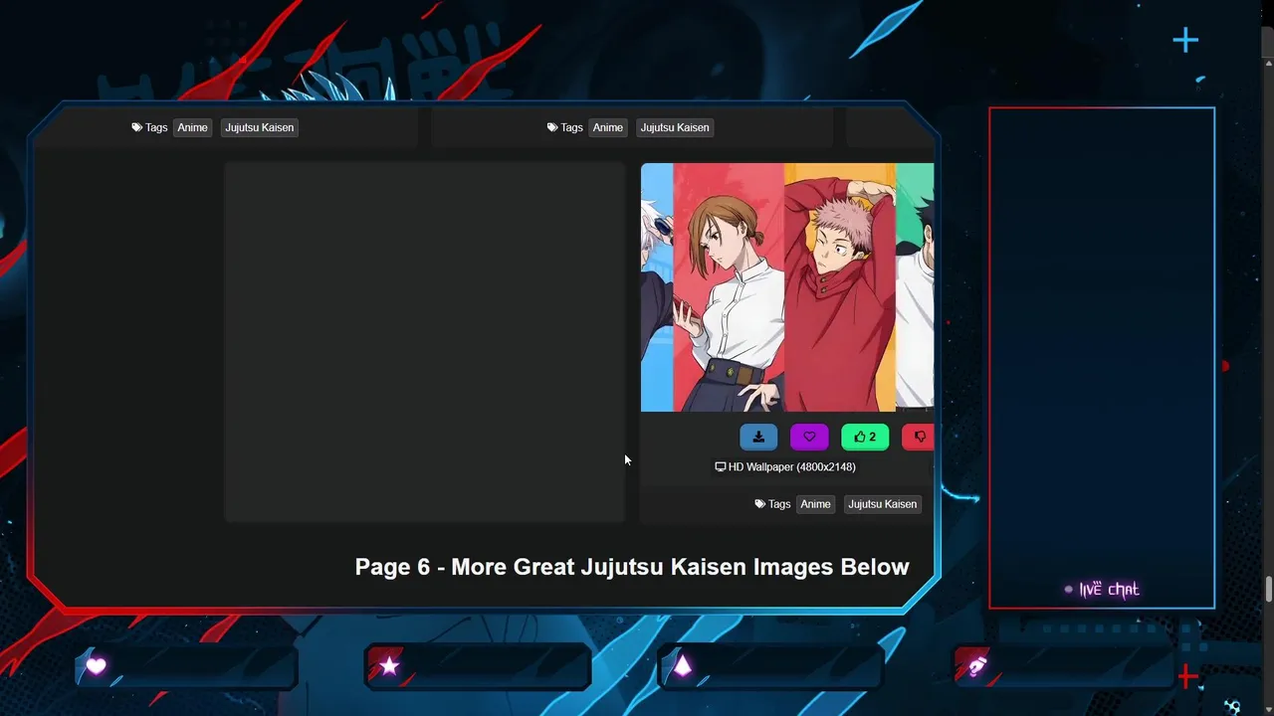Open the Anime tag below the HD Wallpaper label
Screen dimensions: 1274x716
[x=815, y=504]
